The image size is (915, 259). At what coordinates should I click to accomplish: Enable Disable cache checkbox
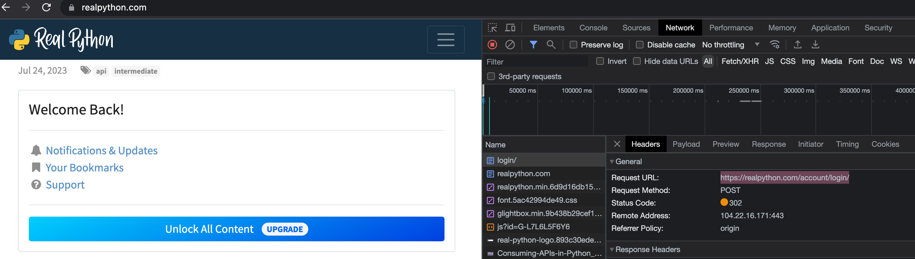click(639, 45)
